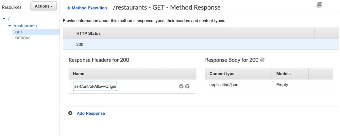Click the Add Response link

[x=91, y=113]
